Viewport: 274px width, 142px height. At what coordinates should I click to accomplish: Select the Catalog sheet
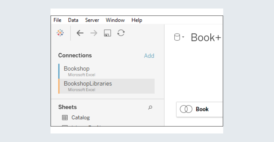pyautogui.click(x=80, y=118)
